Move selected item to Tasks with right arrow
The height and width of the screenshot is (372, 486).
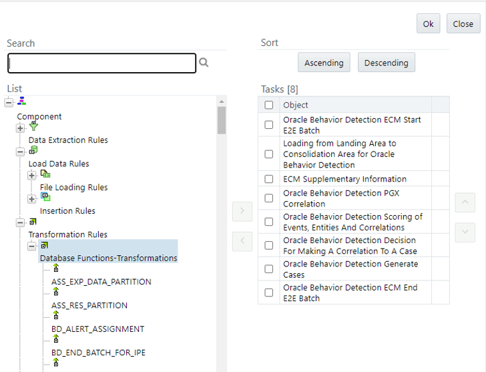coord(242,211)
